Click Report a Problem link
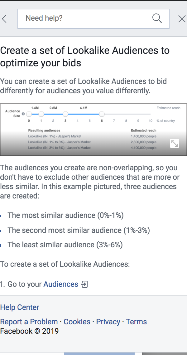187x355 pixels. [x=29, y=322]
